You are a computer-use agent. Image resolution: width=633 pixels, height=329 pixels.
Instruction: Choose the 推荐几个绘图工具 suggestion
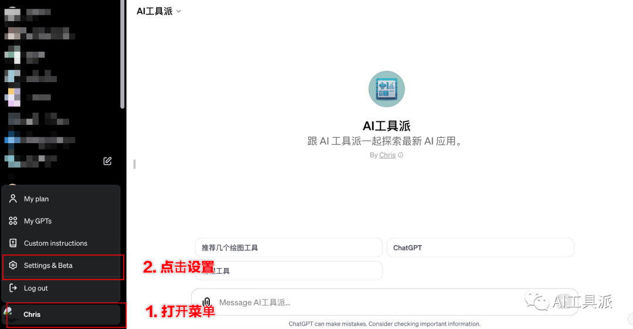click(288, 247)
